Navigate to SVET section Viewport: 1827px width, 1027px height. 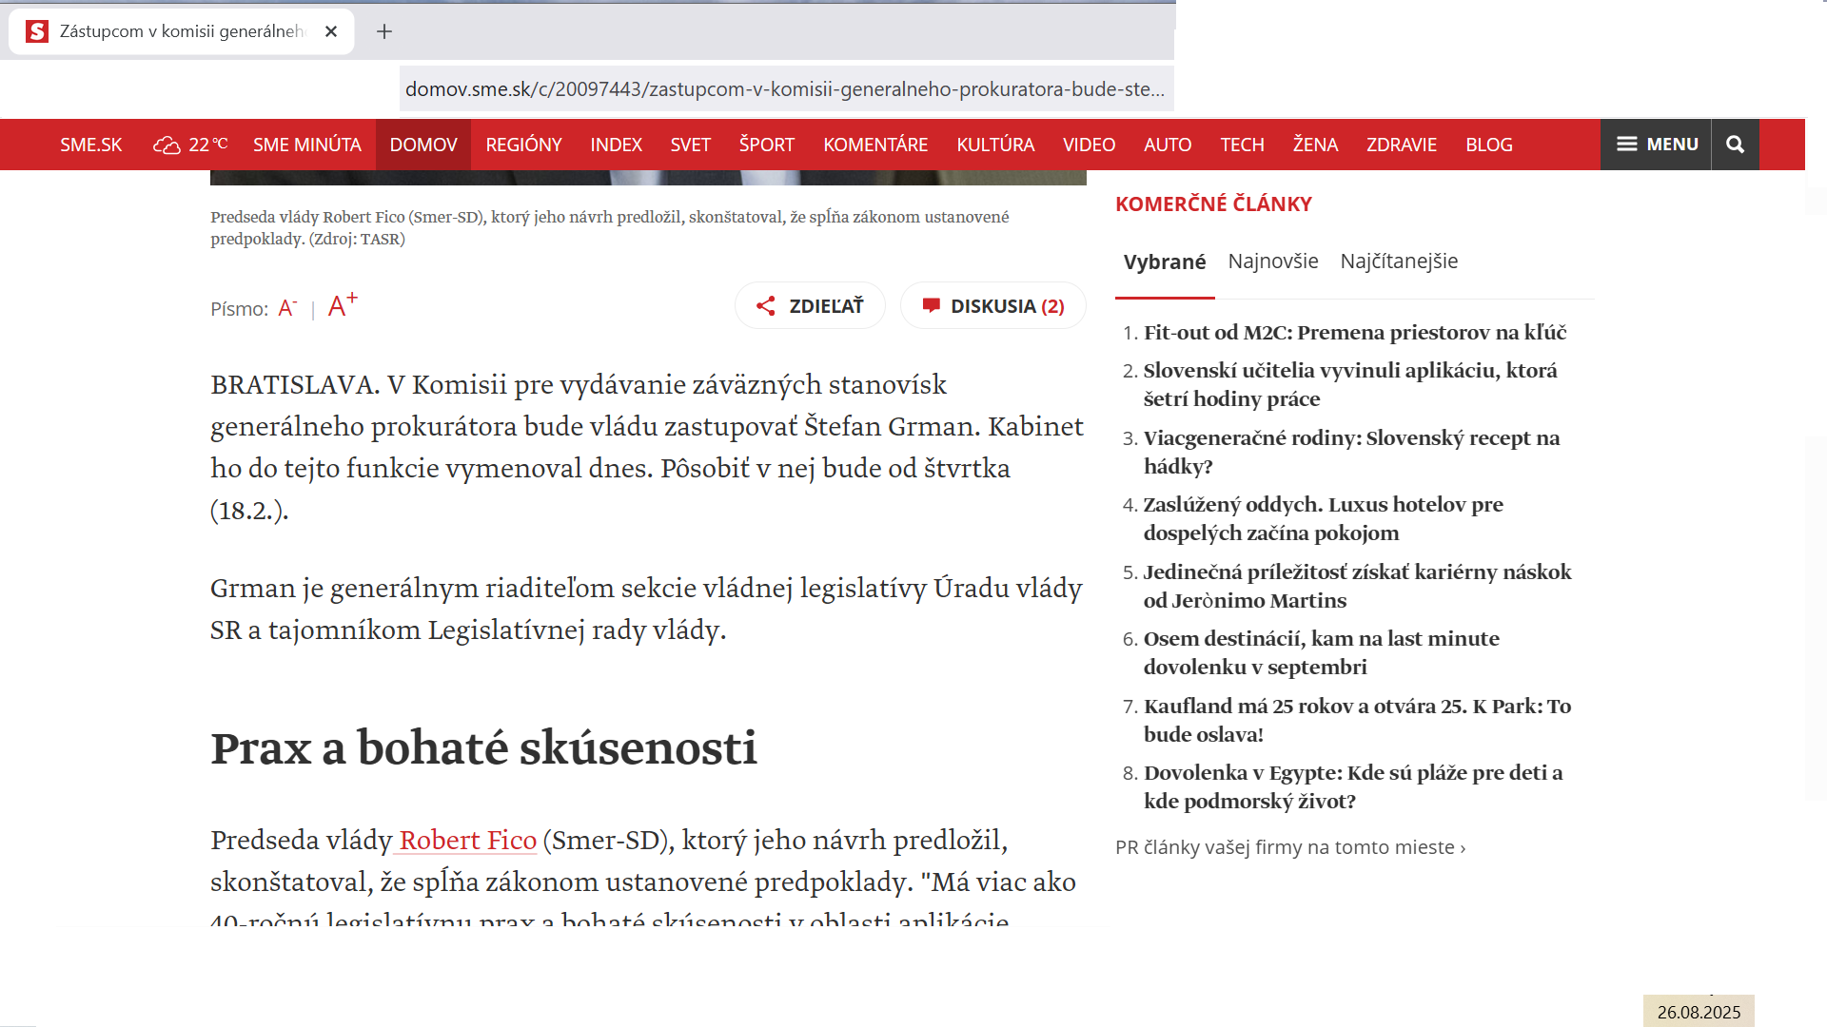[x=690, y=145]
